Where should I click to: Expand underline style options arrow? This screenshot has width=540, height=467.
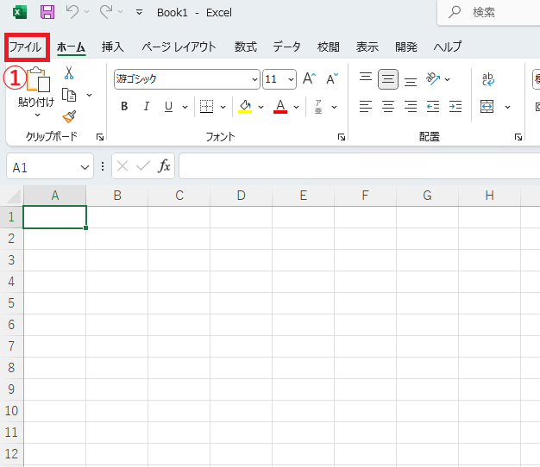(x=185, y=108)
